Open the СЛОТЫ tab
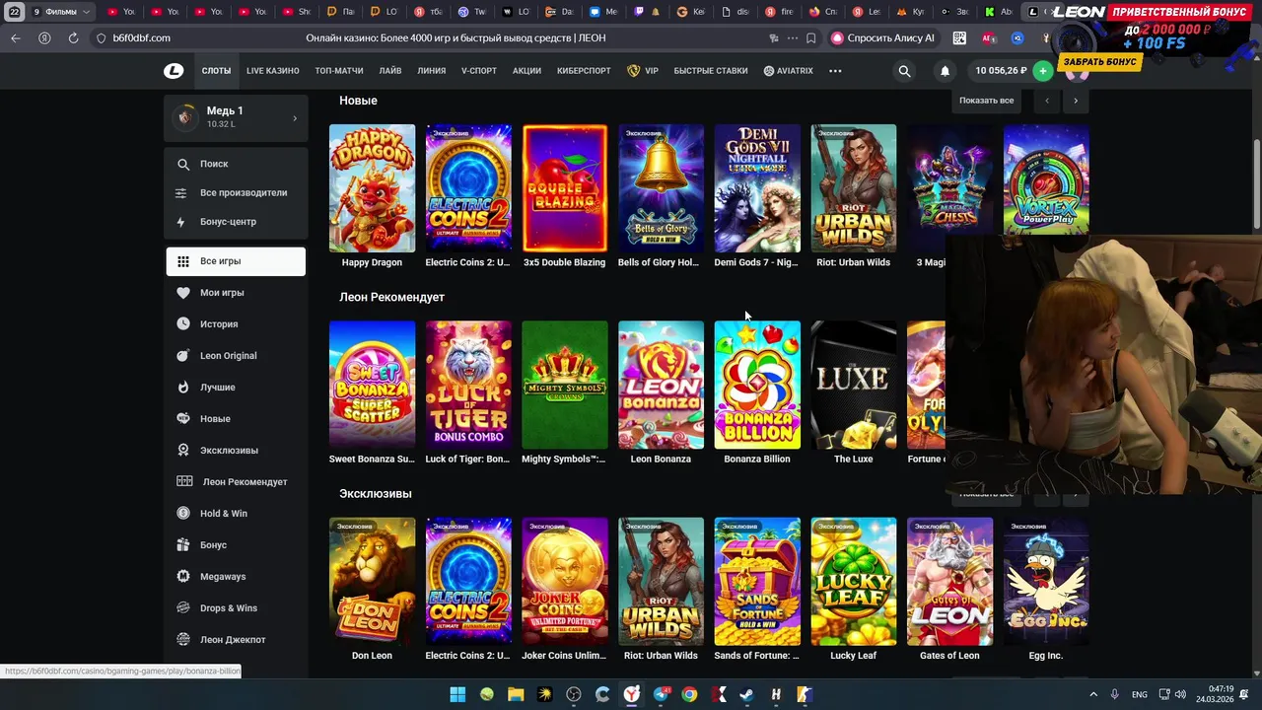This screenshot has height=710, width=1262. coord(216,71)
